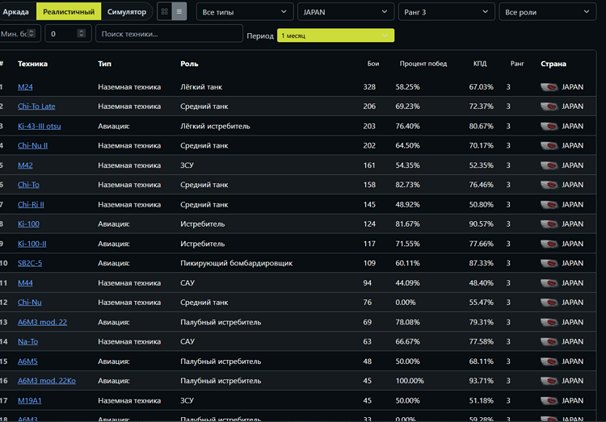This screenshot has height=422, width=606.
Task: Click КПД value 80.67%
Action: [x=482, y=126]
